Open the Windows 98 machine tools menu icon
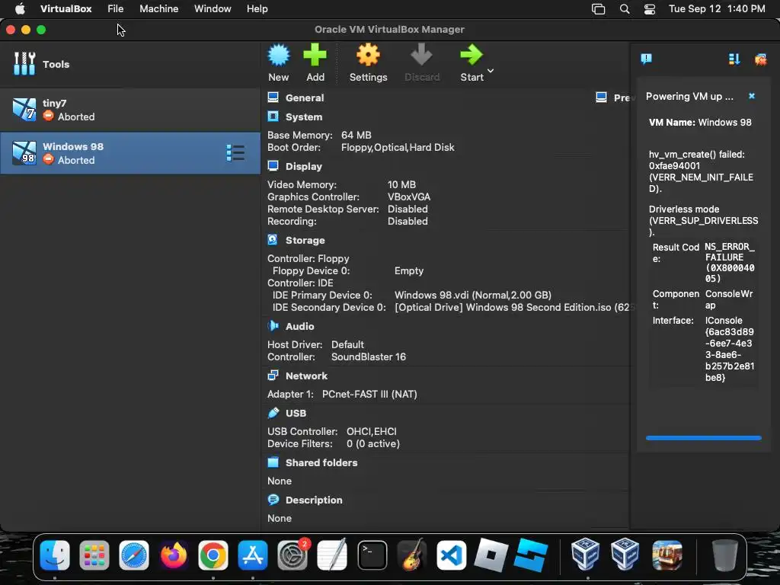780x585 pixels. point(235,153)
